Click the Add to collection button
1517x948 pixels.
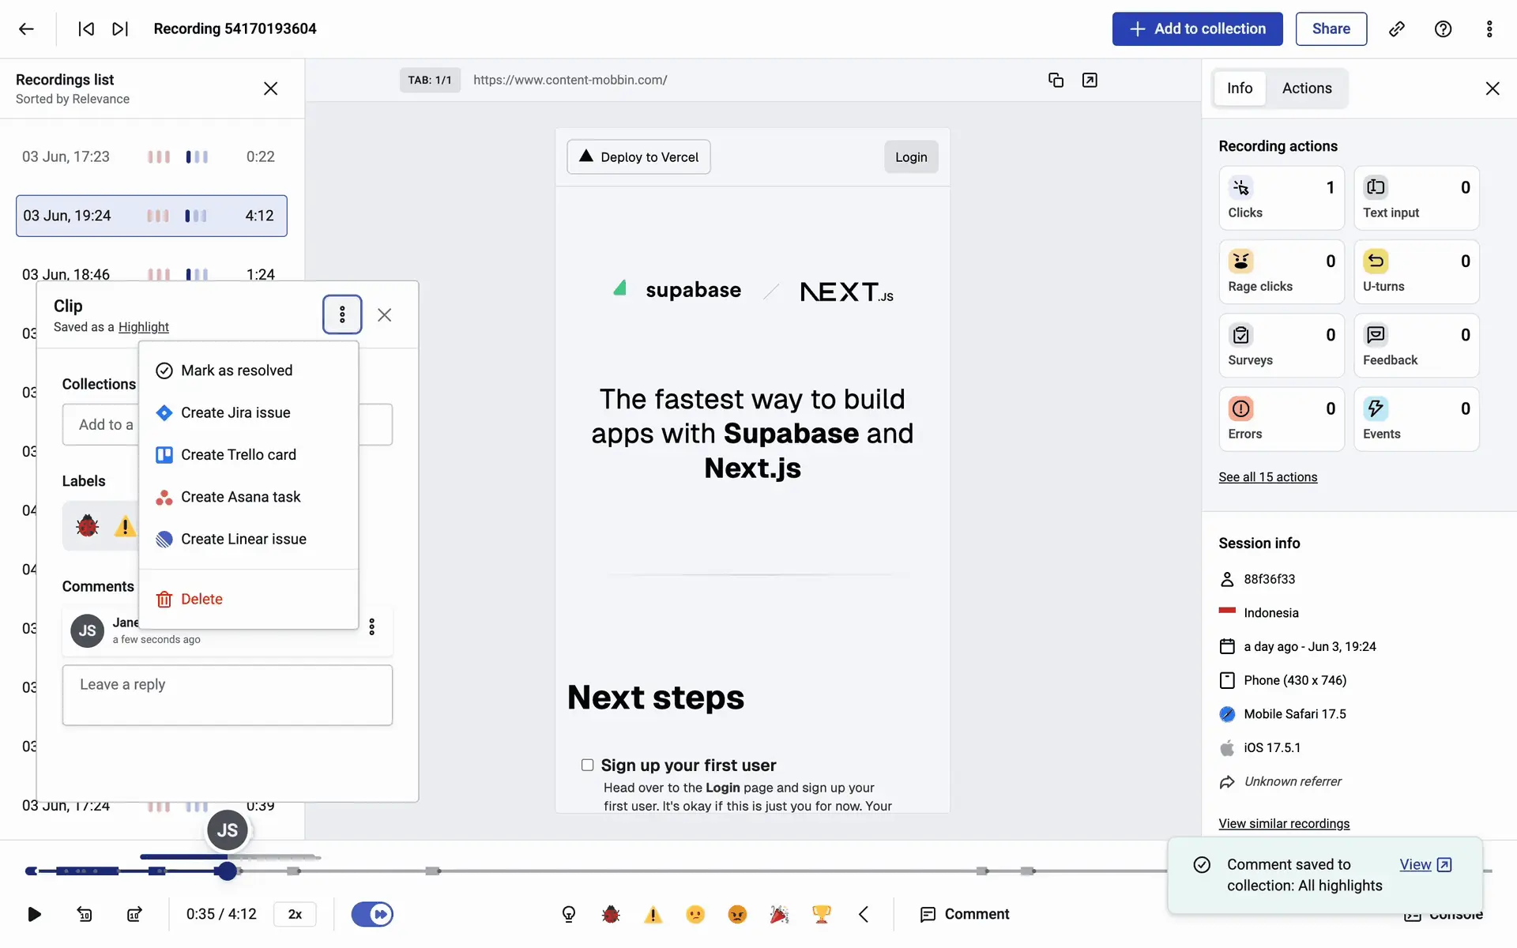pos(1197,29)
